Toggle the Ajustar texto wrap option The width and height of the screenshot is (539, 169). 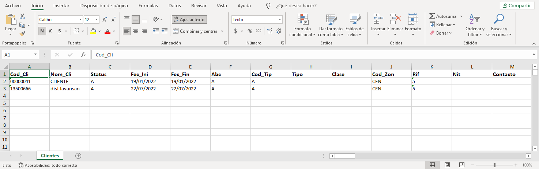pyautogui.click(x=189, y=20)
